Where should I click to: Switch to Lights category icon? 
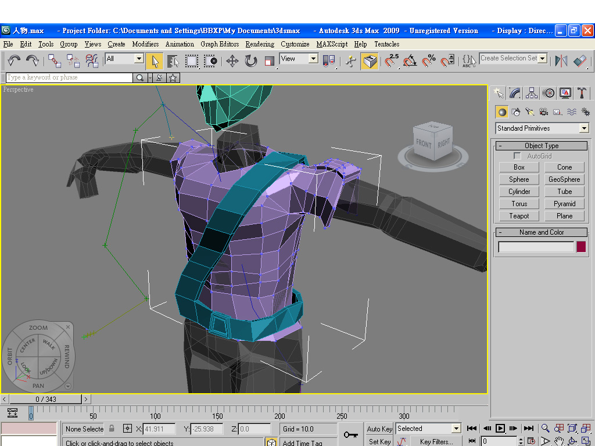(530, 112)
